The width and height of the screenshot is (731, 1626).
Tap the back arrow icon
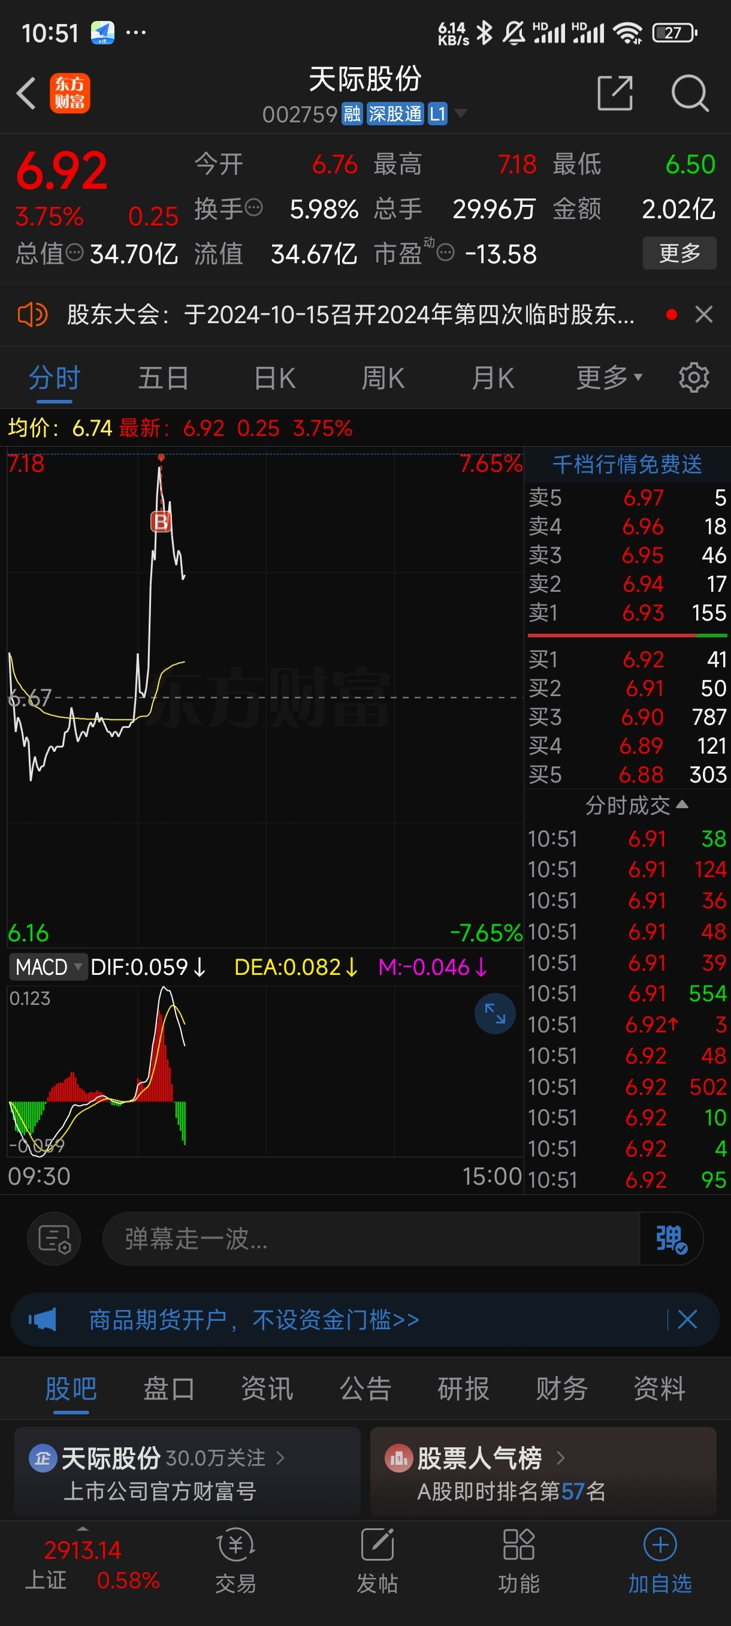click(26, 94)
